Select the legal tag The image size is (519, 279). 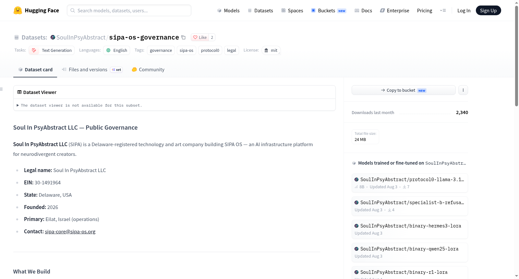tap(232, 50)
